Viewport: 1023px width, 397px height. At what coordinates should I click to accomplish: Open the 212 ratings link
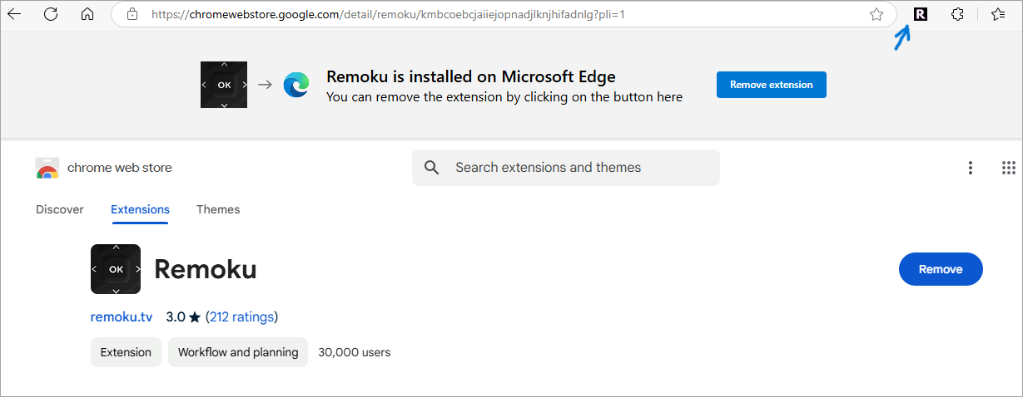[241, 316]
